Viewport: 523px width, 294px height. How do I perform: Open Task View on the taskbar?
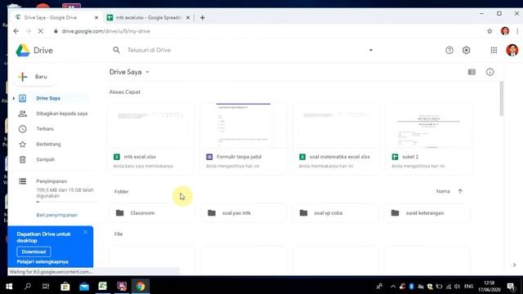pyautogui.click(x=46, y=286)
